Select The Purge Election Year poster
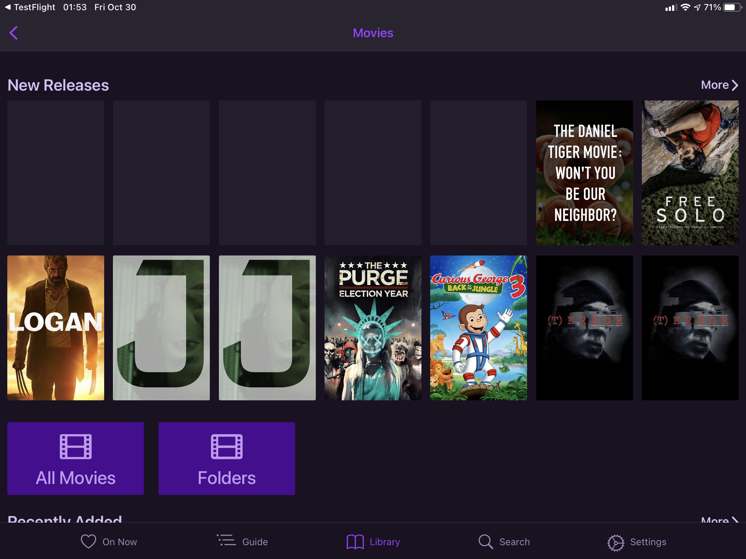The image size is (746, 559). pos(373,328)
